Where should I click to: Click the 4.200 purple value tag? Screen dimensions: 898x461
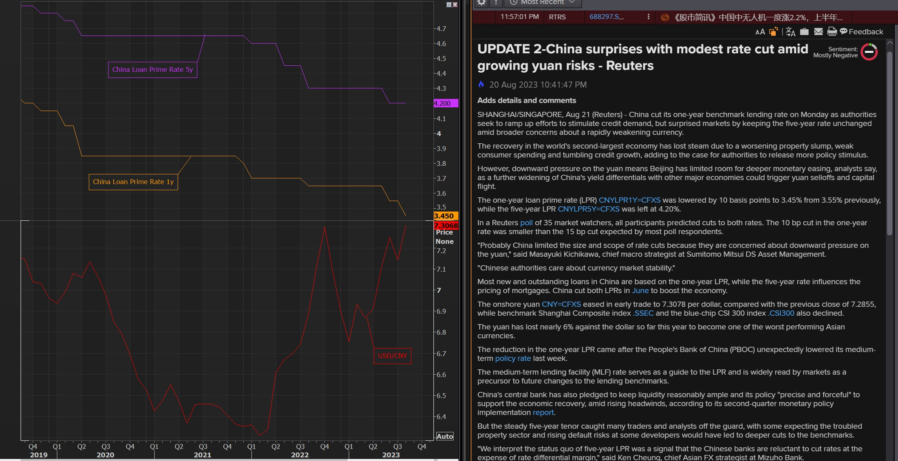tap(446, 103)
